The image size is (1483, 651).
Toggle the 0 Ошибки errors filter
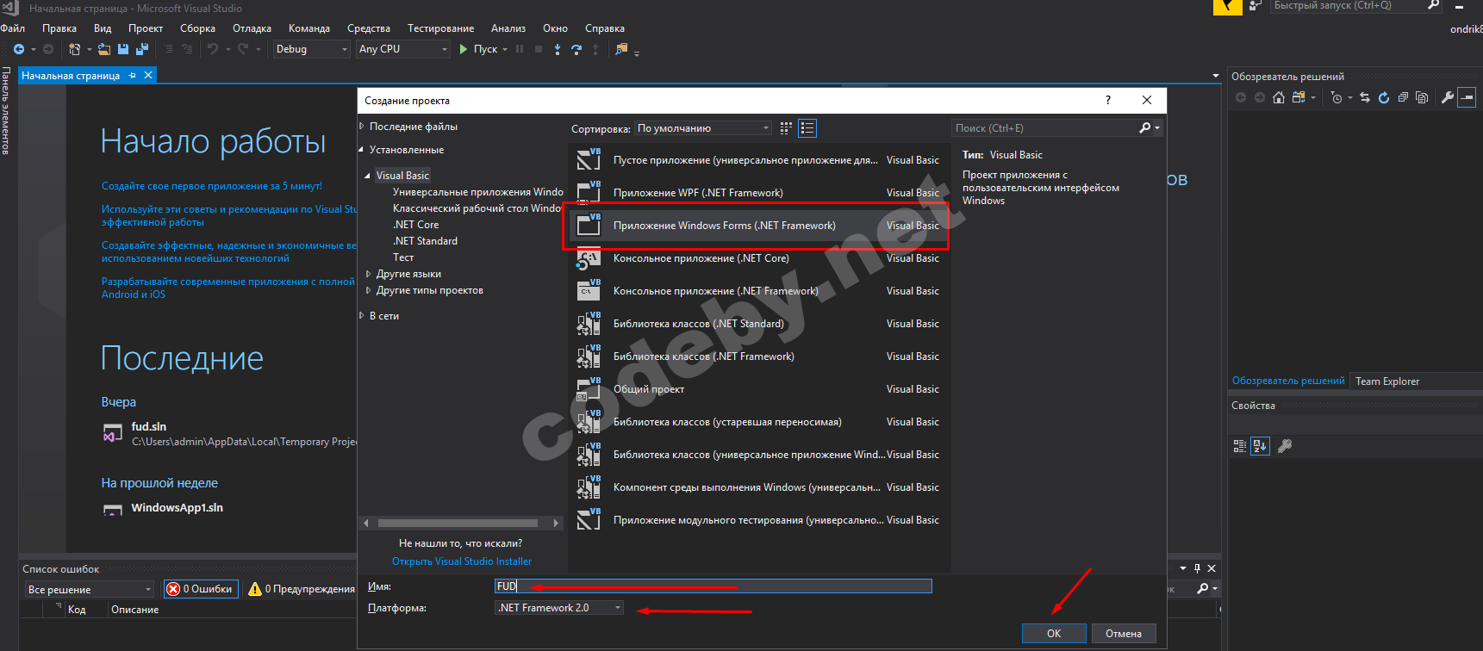click(x=200, y=589)
